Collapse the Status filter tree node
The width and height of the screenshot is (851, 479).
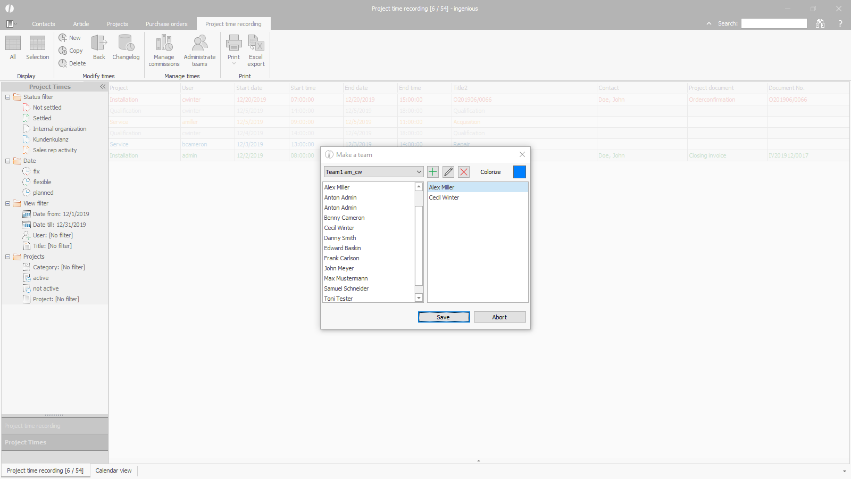(8, 97)
